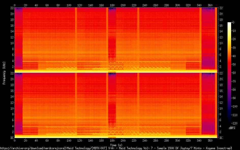Viewport: 240px width, 150px height.
Task: Click the DC label on the bottom left axis
Action: coord(11,138)
